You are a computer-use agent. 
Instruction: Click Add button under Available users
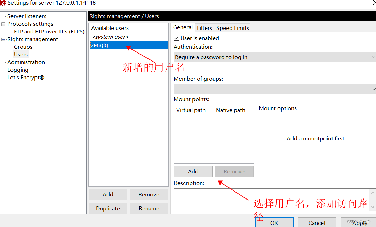point(108,194)
